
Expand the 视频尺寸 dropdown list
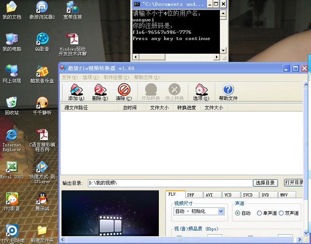click(221, 211)
